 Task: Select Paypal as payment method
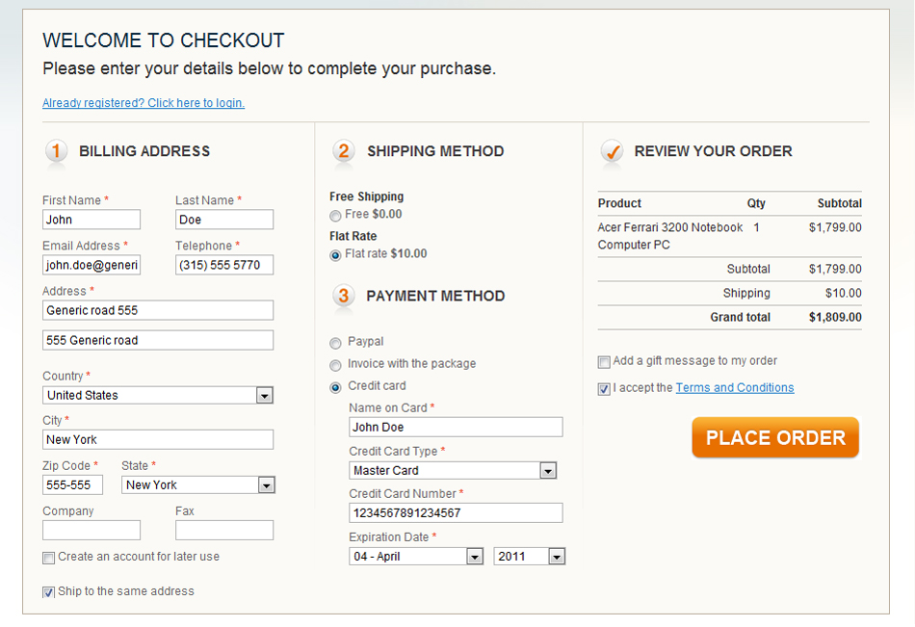point(335,343)
